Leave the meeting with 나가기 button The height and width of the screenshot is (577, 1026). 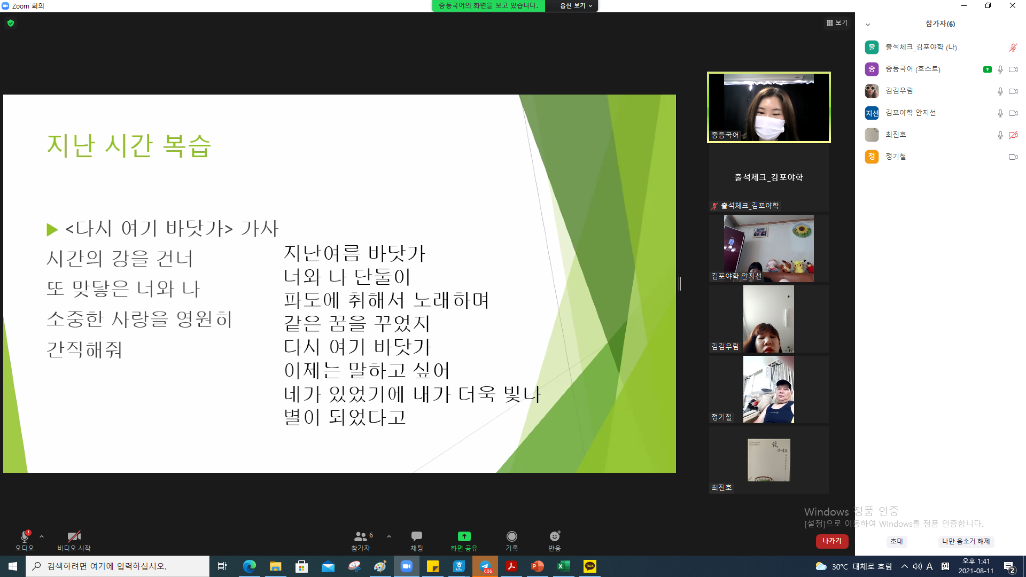pos(832,541)
